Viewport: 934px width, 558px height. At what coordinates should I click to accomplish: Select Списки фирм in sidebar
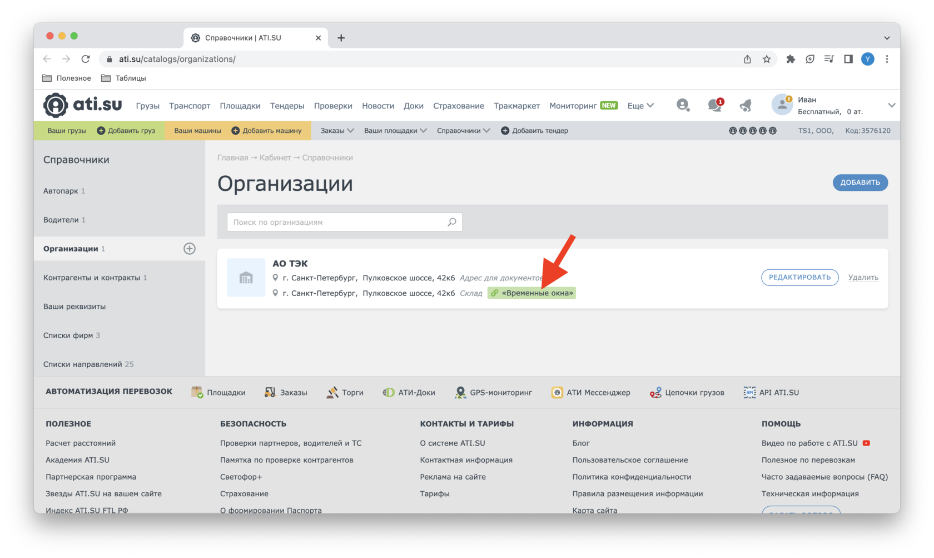[x=120, y=335]
